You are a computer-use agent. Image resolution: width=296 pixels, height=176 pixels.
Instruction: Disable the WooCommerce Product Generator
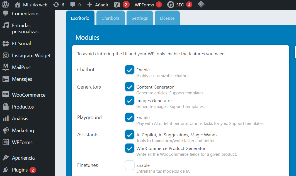pos(129,148)
